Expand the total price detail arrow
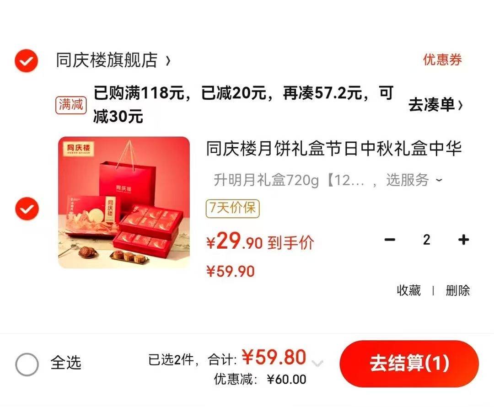 (317, 364)
